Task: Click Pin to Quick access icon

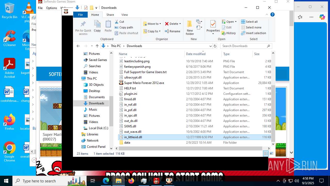Action: click(83, 28)
